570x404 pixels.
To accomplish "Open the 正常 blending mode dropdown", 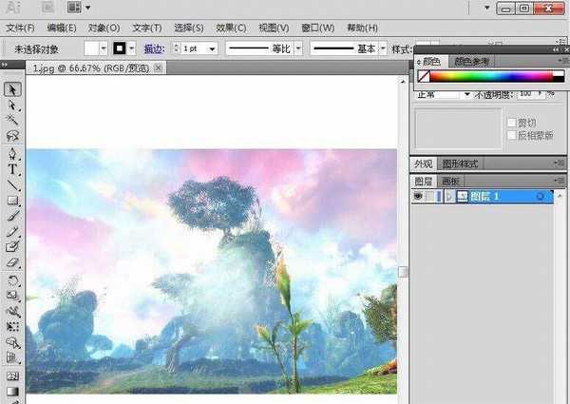I will pyautogui.click(x=466, y=94).
